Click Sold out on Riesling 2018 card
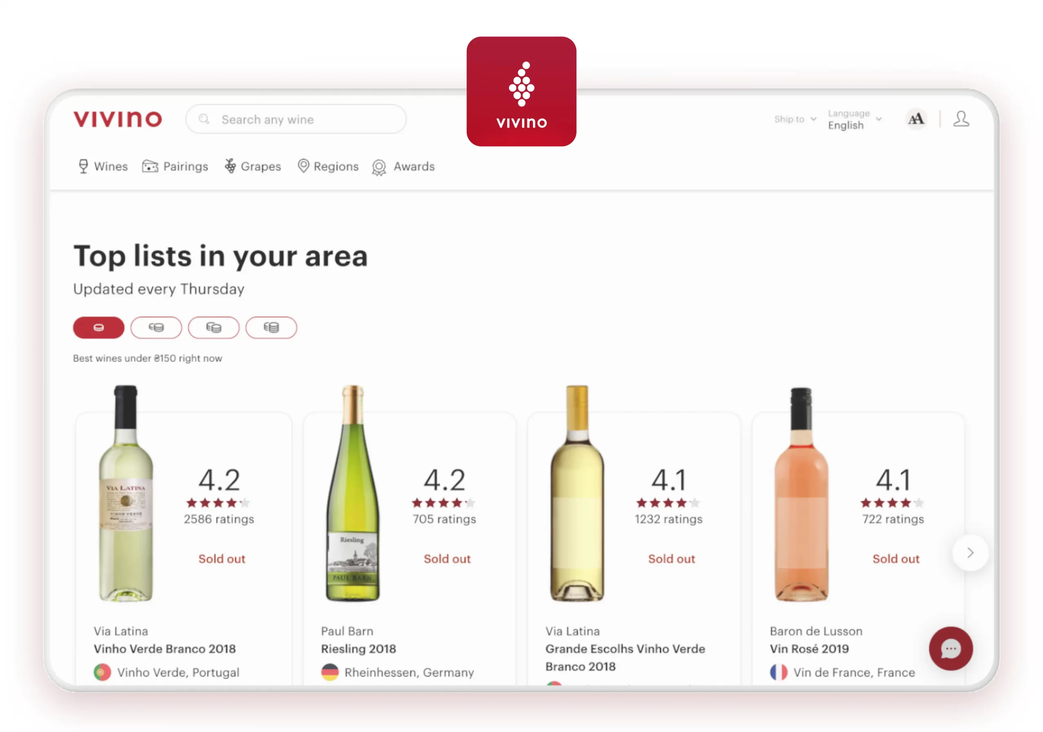The width and height of the screenshot is (1043, 732). pos(447,559)
